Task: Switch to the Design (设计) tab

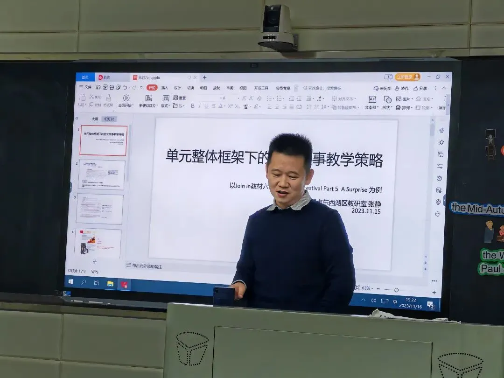Action: click(x=177, y=88)
